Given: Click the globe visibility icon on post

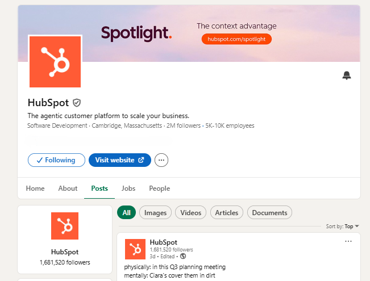Looking at the screenshot, I should pos(183,256).
